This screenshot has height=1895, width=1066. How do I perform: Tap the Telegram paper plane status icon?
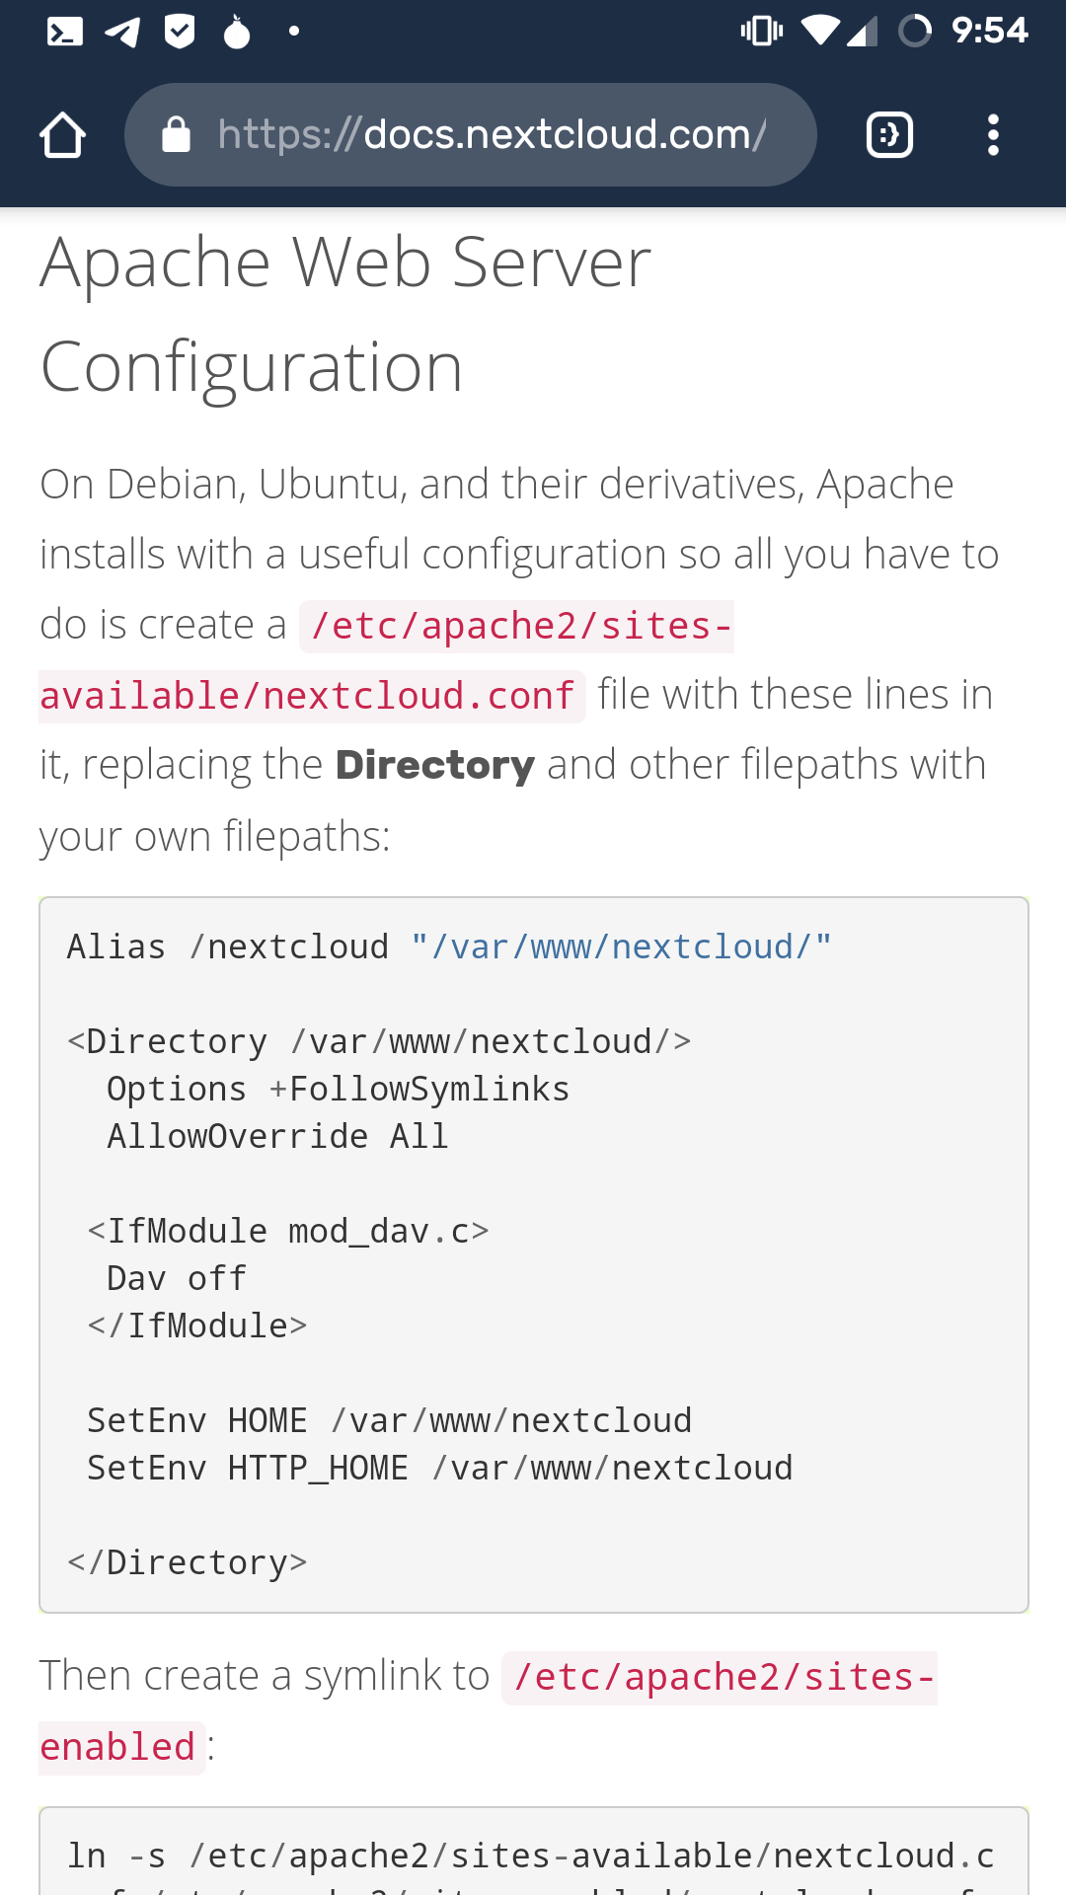click(122, 32)
